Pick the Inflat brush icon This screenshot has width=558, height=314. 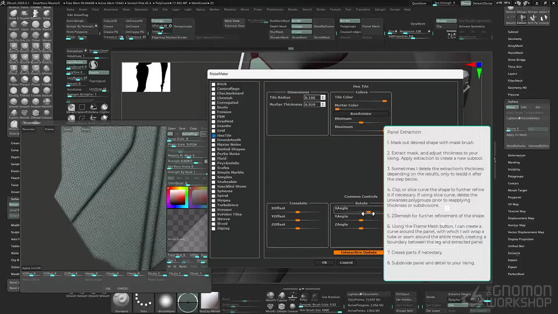point(47,13)
